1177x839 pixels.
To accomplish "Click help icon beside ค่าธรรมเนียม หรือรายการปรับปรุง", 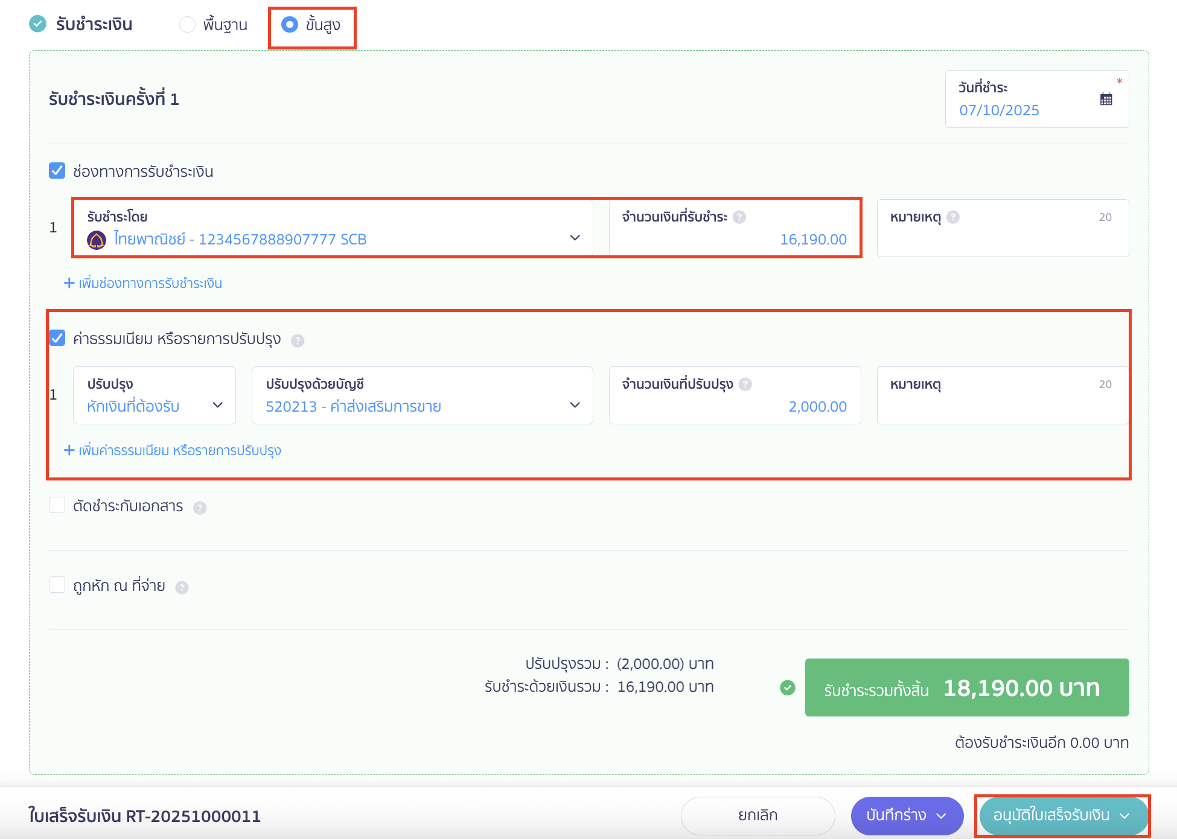I will click(x=298, y=340).
